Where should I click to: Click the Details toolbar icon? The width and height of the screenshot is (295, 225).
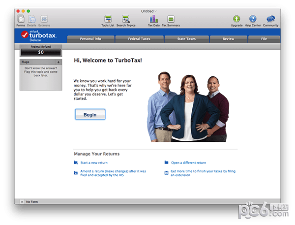click(32, 19)
